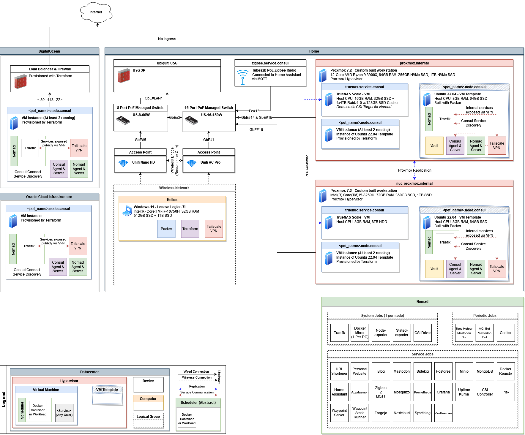Click the Legend Hypervisor header
Screen dimensions: 525x435
coord(70,381)
